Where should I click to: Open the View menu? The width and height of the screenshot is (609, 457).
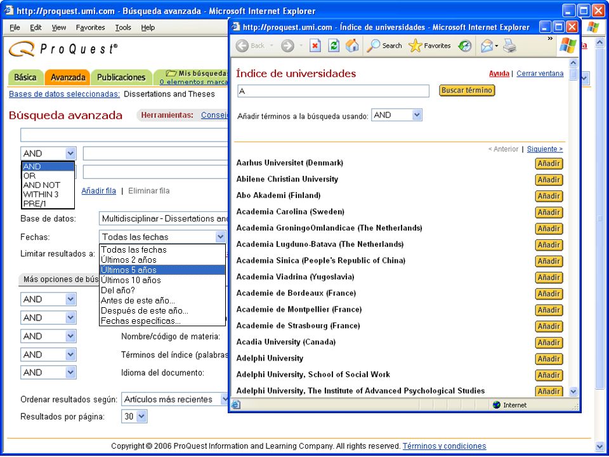pos(59,27)
